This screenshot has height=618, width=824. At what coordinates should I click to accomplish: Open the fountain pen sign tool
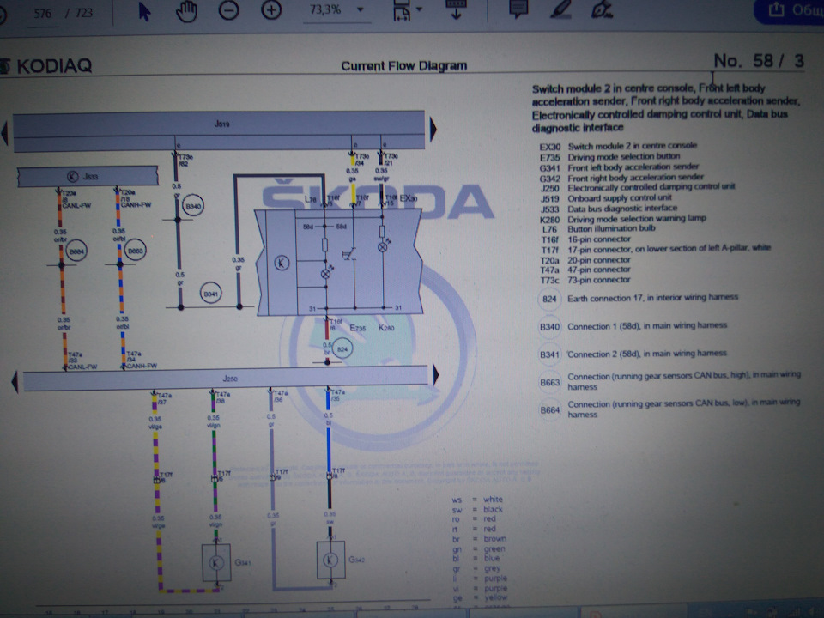tap(602, 9)
